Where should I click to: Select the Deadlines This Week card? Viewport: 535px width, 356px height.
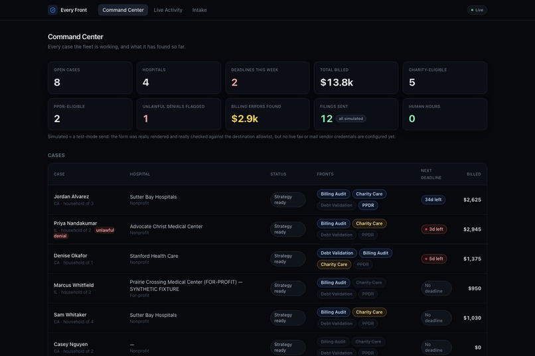click(267, 78)
